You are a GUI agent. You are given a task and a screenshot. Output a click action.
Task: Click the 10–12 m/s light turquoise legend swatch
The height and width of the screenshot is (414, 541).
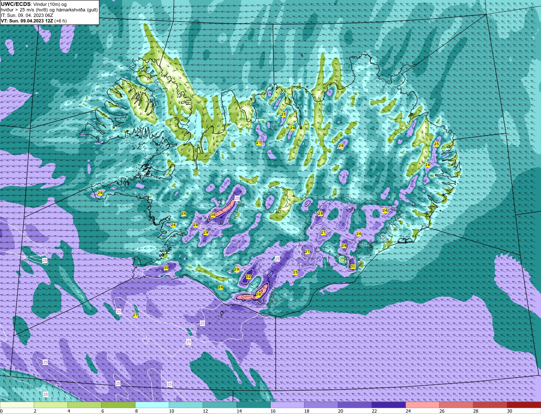point(186,405)
